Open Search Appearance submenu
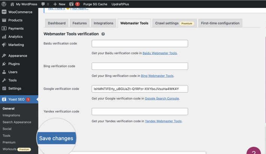 click(x=17, y=122)
